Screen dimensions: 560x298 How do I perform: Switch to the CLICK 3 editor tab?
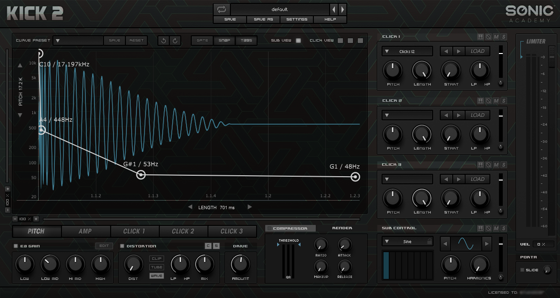point(232,231)
